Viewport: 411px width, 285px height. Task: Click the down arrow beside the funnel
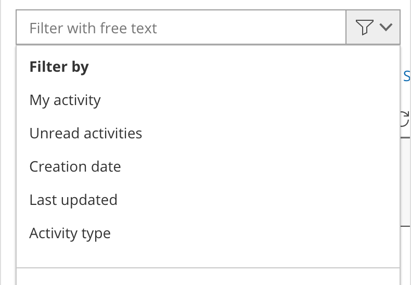pyautogui.click(x=386, y=27)
